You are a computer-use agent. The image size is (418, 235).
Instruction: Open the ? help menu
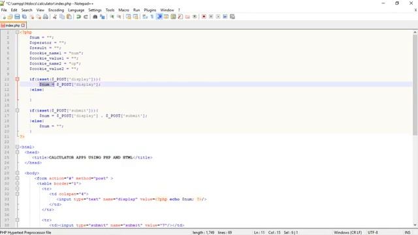point(179,10)
